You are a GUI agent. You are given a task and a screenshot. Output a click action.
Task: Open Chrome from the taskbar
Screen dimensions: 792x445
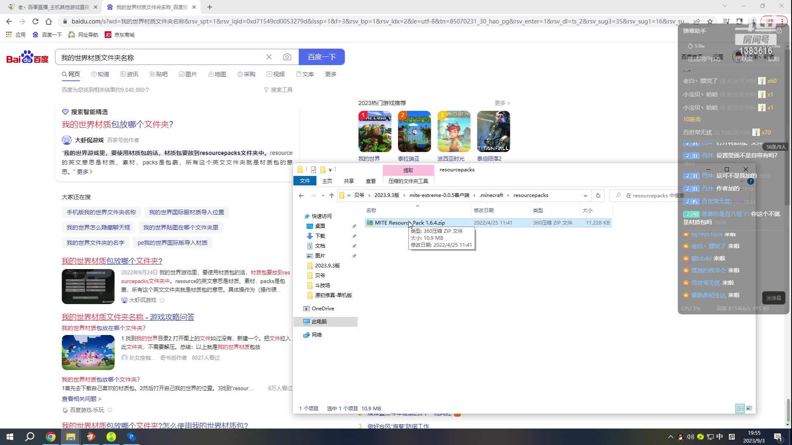pos(50,437)
